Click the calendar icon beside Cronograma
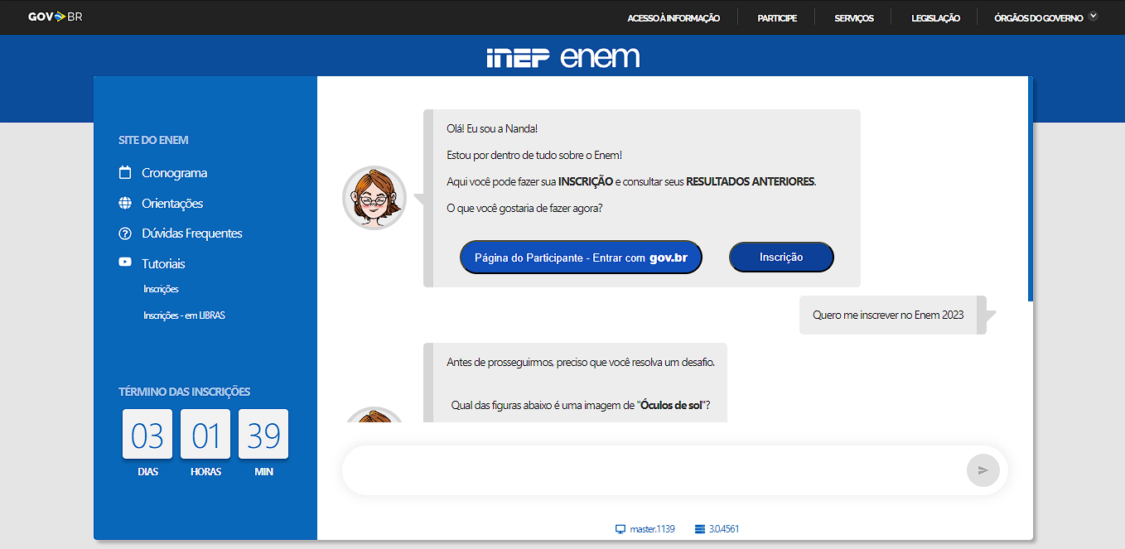 pyautogui.click(x=125, y=173)
